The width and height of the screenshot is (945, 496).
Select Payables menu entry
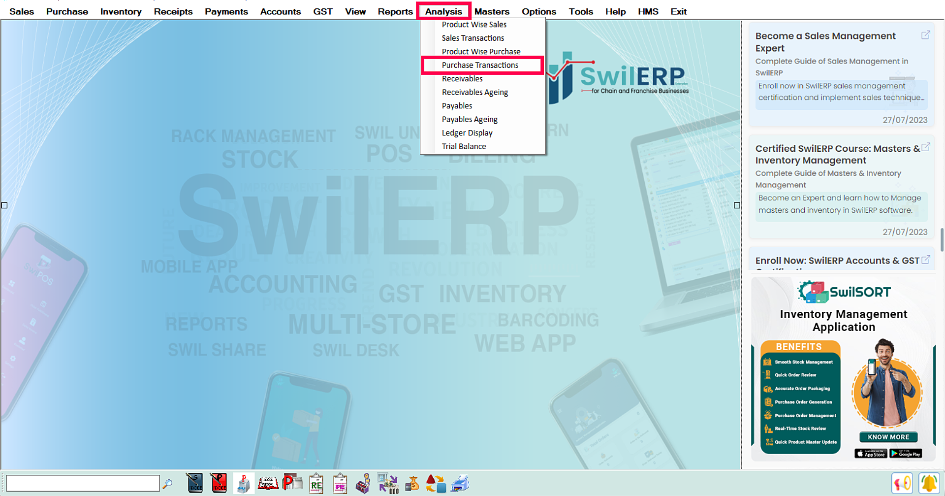tap(483, 106)
